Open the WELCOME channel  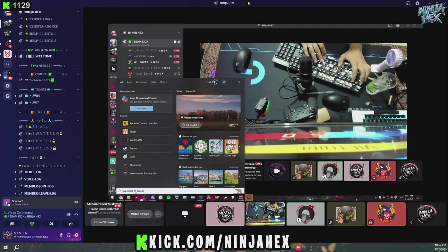tap(43, 56)
